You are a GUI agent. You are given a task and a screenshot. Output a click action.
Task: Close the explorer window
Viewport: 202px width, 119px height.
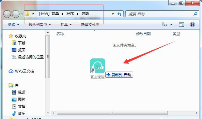click(193, 3)
